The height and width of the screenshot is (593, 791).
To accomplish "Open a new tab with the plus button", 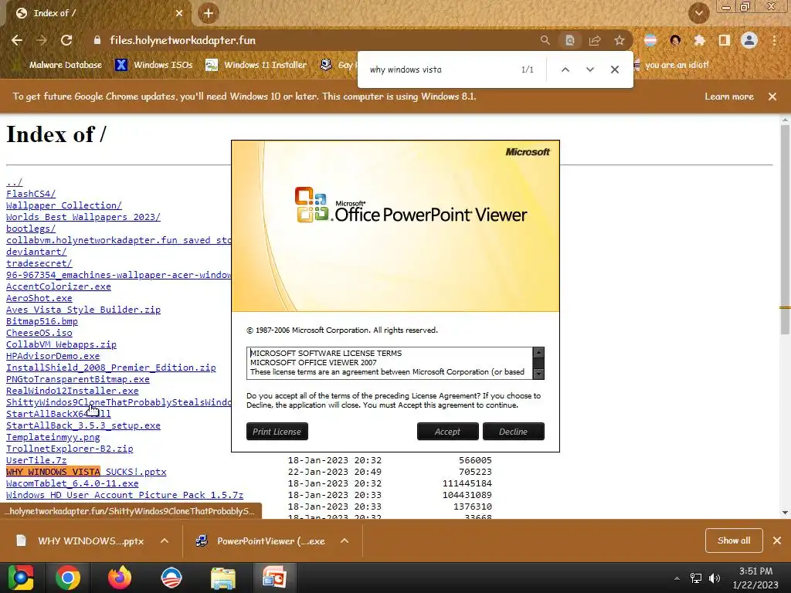I will tap(209, 13).
